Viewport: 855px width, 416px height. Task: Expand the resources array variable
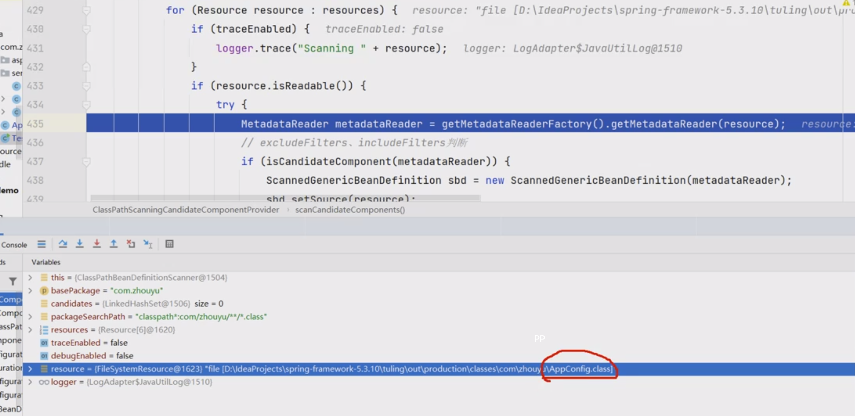pos(30,330)
